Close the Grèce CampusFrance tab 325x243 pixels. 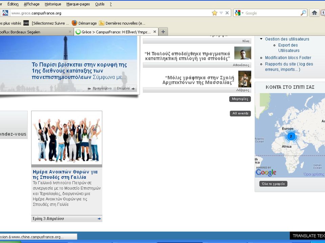coord(155,32)
